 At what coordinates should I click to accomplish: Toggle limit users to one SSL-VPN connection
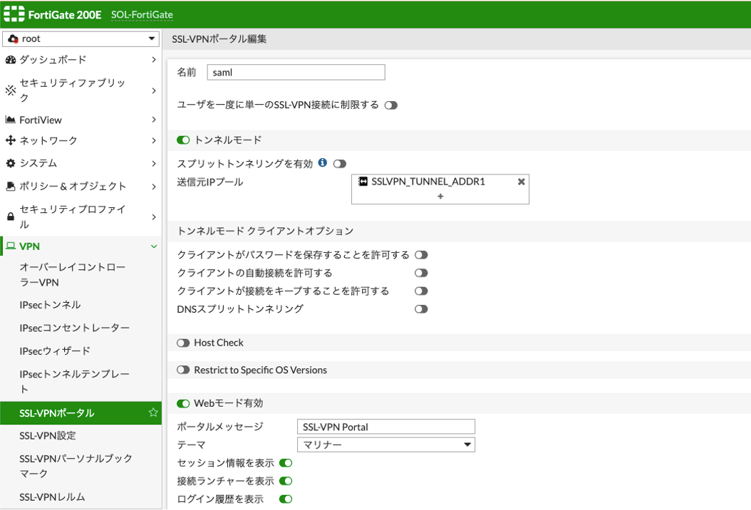(x=391, y=105)
